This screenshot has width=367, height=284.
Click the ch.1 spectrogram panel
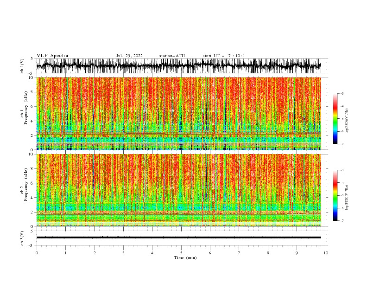click(x=178, y=113)
